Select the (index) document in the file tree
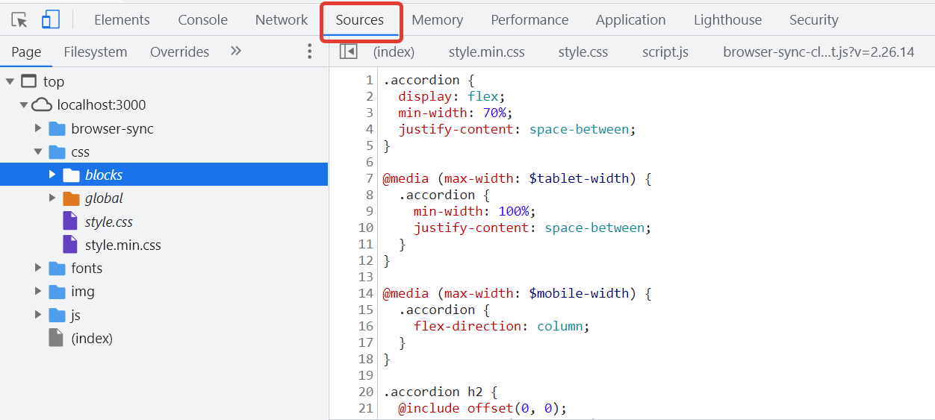 [91, 338]
